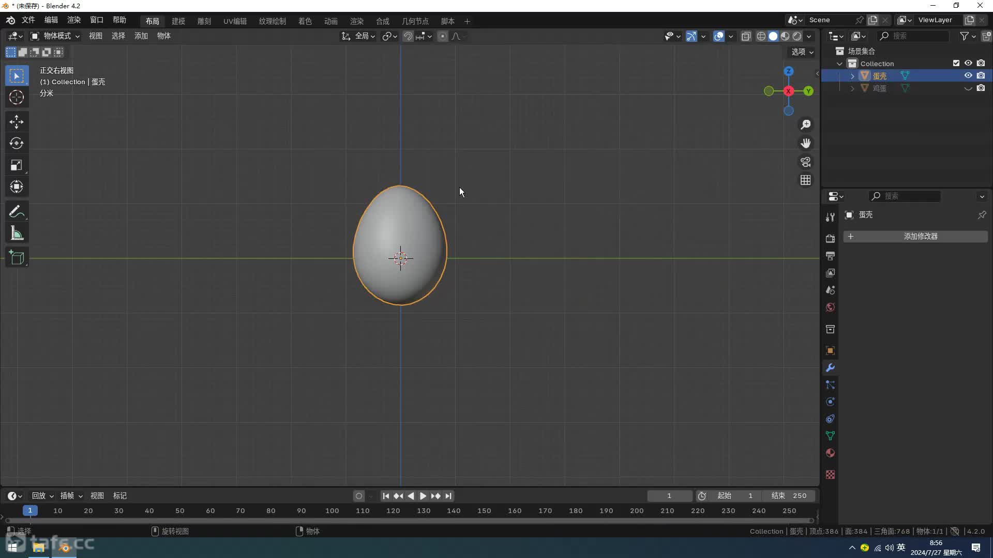
Task: Select the Box Select tool
Action: [x=17, y=76]
